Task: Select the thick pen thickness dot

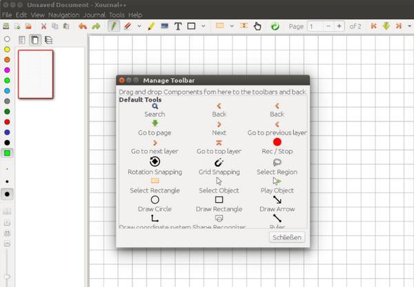Action: point(7,195)
